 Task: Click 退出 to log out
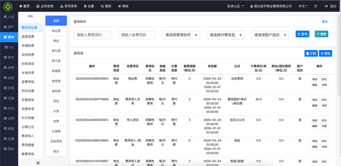click(331, 6)
